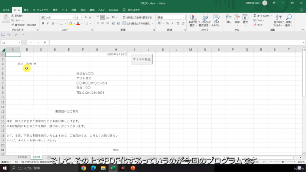Click the zoom slider handle
The width and height of the screenshot is (306, 172).
click(283, 162)
